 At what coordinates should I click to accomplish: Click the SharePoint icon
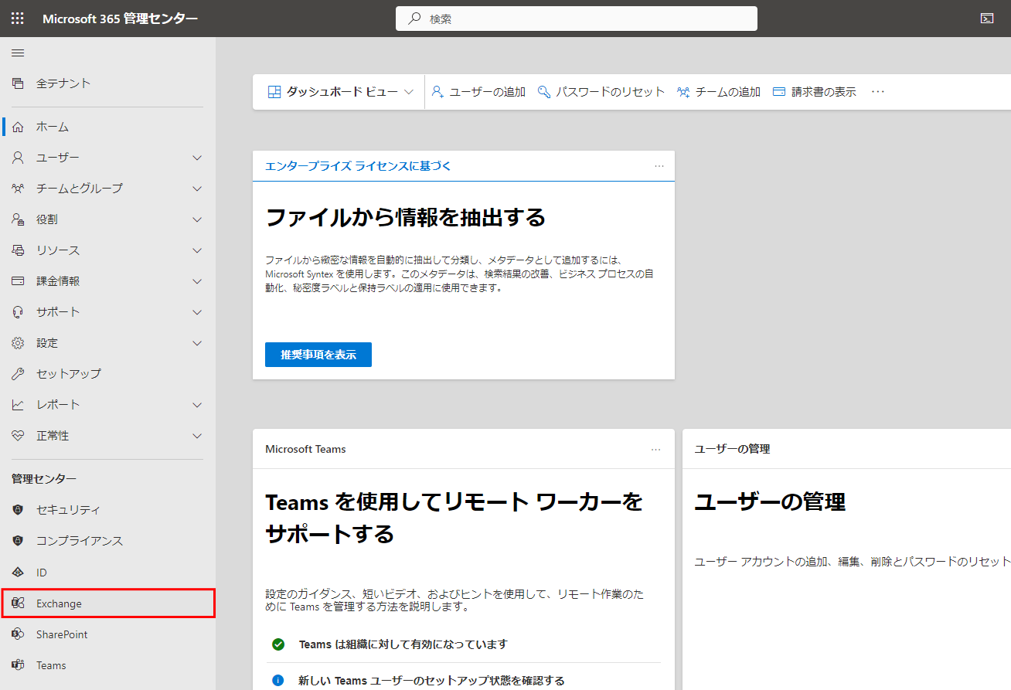tap(18, 634)
